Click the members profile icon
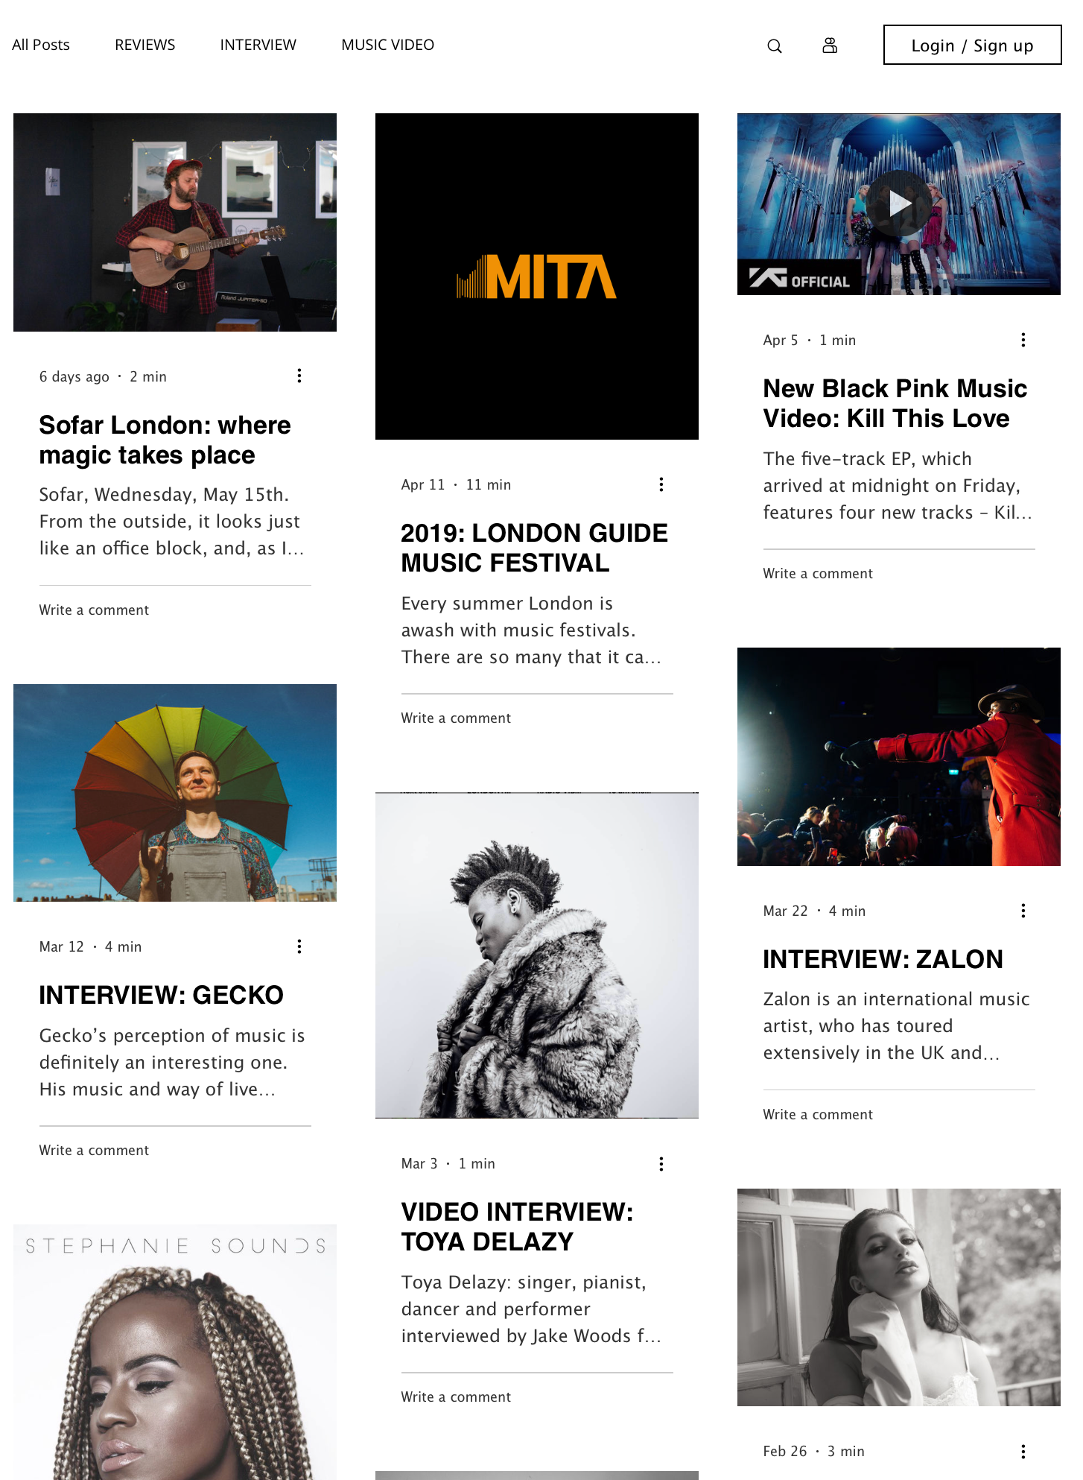 point(830,45)
